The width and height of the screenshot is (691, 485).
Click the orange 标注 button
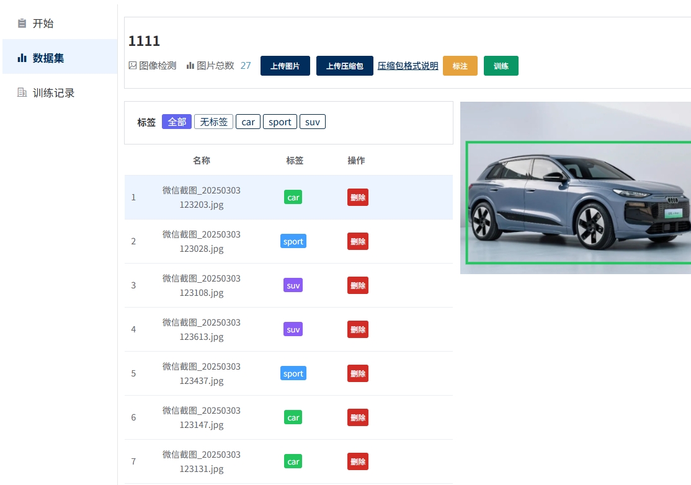click(460, 66)
